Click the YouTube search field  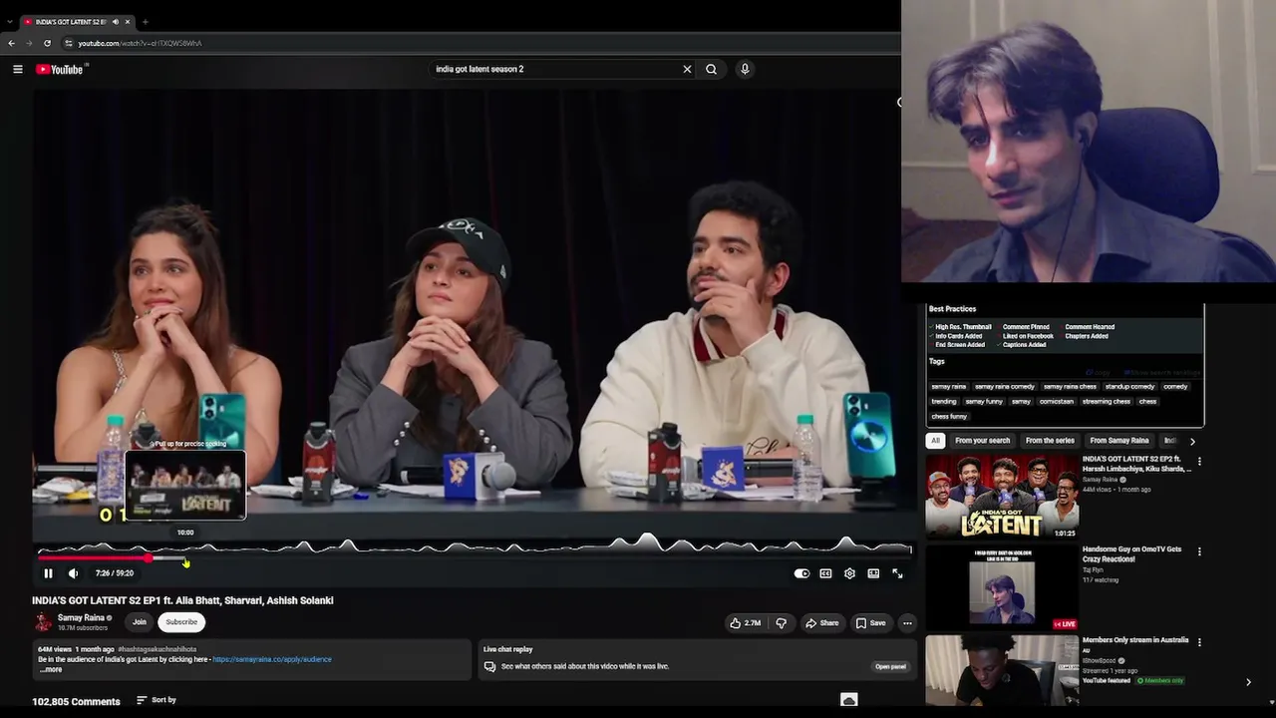coord(553,69)
